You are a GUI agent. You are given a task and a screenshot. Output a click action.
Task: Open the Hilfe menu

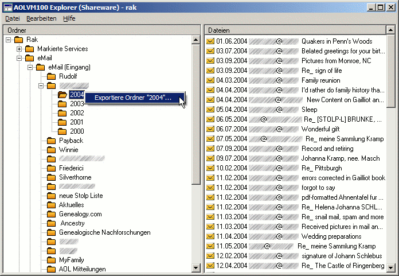pyautogui.click(x=69, y=18)
